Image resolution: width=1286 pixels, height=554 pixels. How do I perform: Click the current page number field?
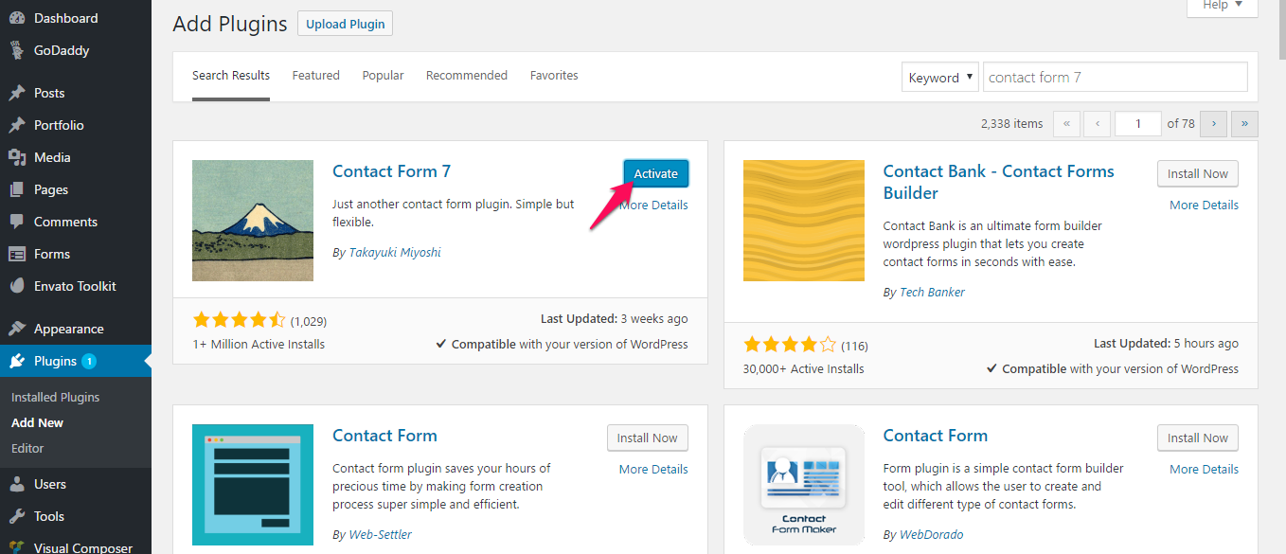1138,123
